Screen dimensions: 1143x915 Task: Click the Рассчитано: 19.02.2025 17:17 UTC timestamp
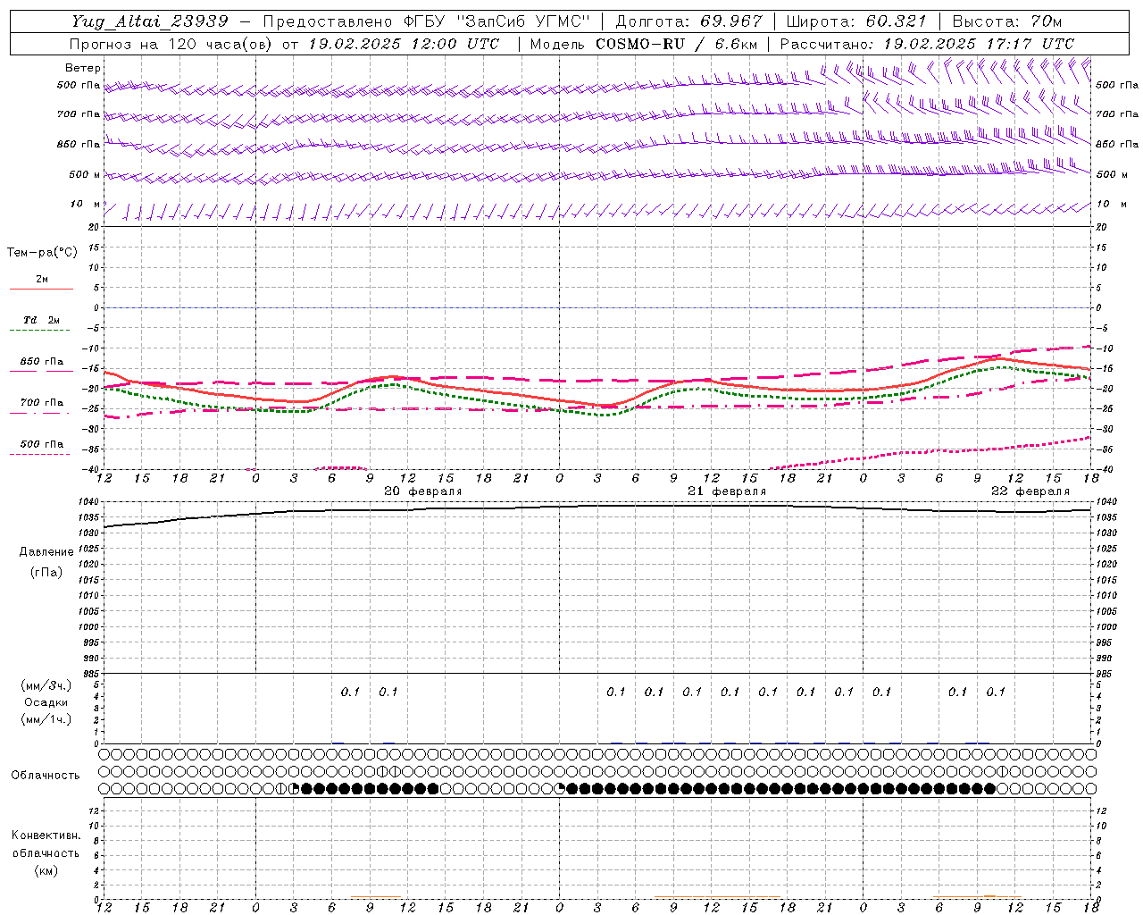[927, 44]
